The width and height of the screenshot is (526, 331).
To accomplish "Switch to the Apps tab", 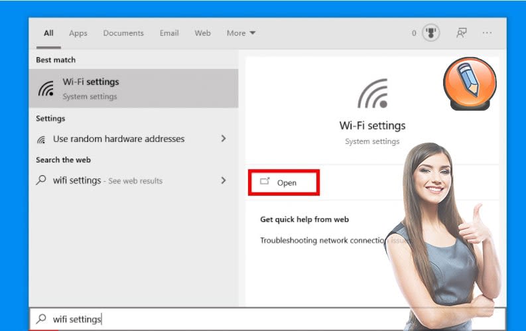I will 78,33.
